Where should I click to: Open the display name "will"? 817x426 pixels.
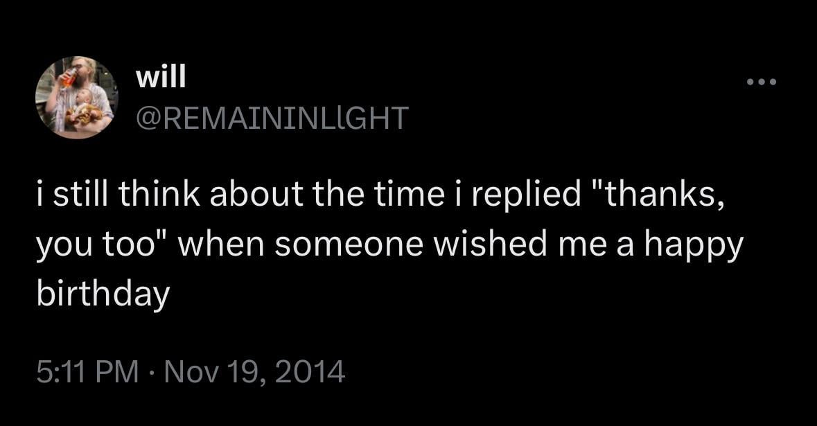(161, 78)
